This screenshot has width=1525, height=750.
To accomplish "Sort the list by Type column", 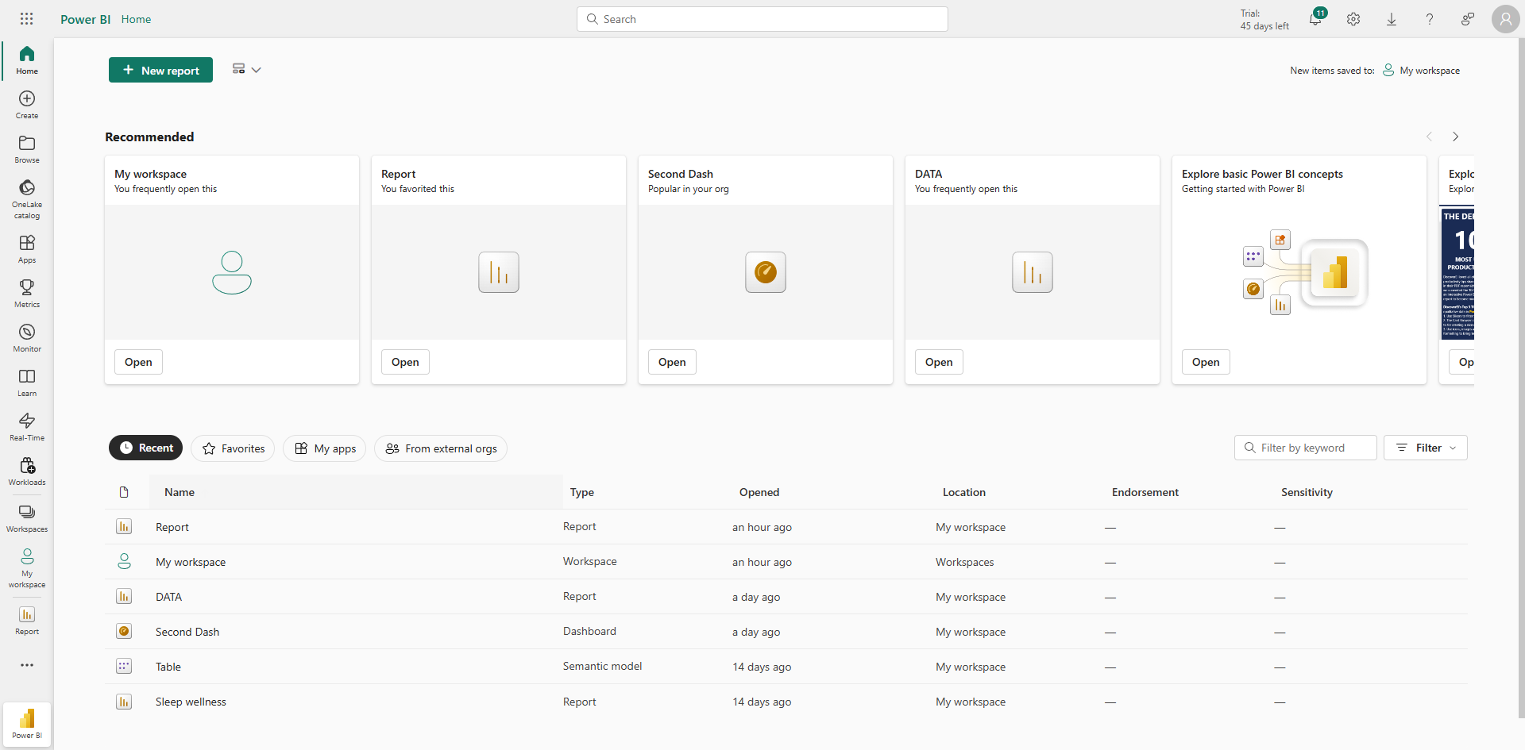I will (x=582, y=492).
